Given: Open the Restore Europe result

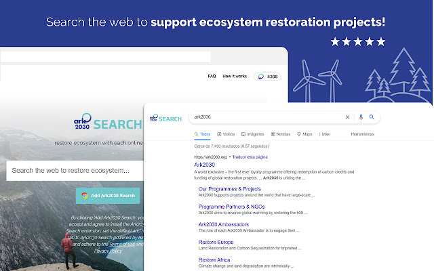Looking at the screenshot, I should [x=216, y=242].
